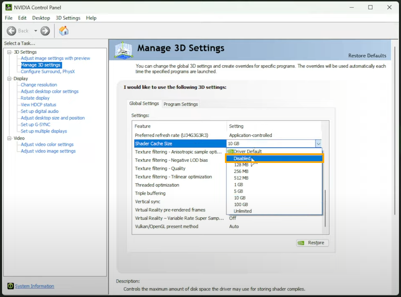Open Set up G-SYNC task

[x=35, y=124]
